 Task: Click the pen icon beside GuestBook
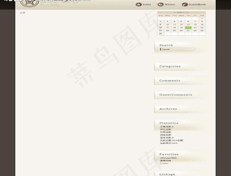pyautogui.click(x=184, y=4)
